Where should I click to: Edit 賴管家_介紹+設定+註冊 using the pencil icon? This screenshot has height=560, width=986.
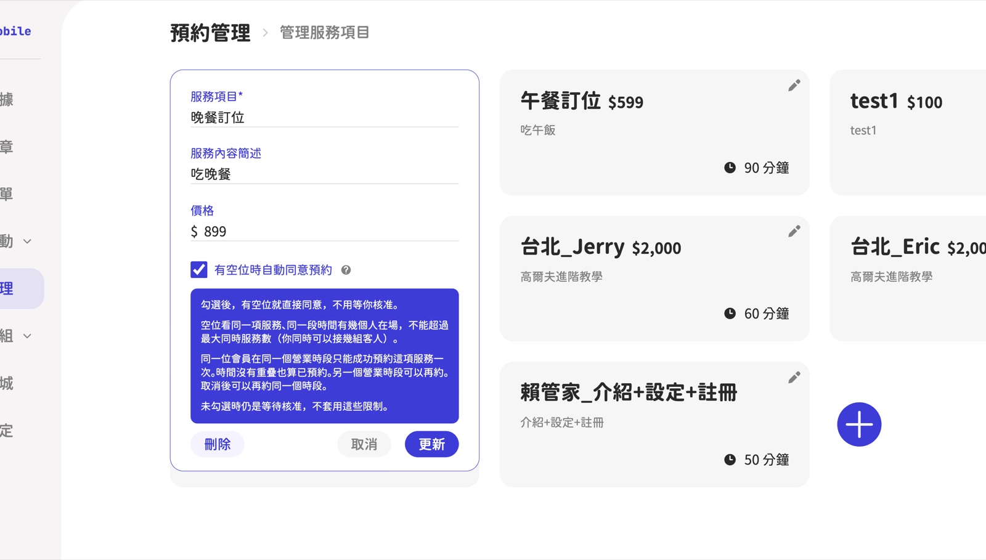pos(794,377)
